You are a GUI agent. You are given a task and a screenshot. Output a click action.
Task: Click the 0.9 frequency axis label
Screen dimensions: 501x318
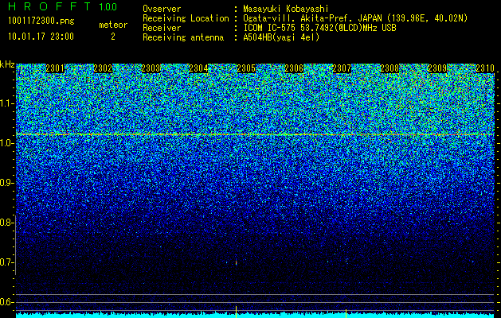click(x=6, y=183)
